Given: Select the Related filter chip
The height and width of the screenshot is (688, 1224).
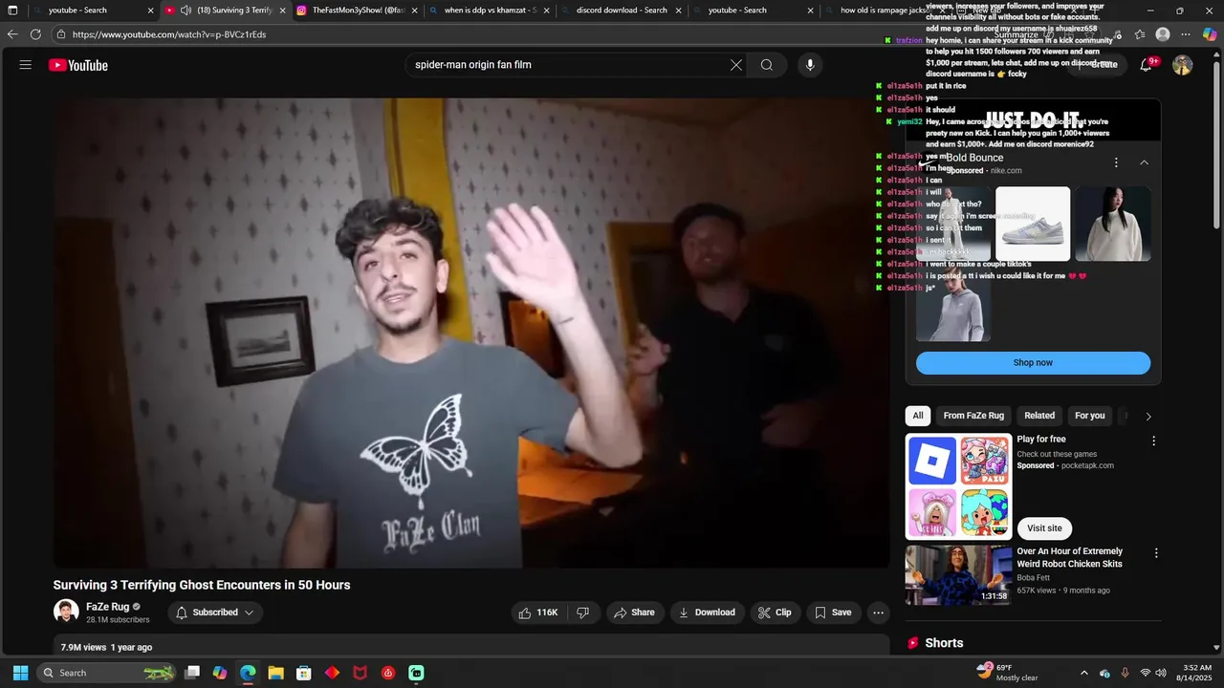Looking at the screenshot, I should (x=1039, y=416).
